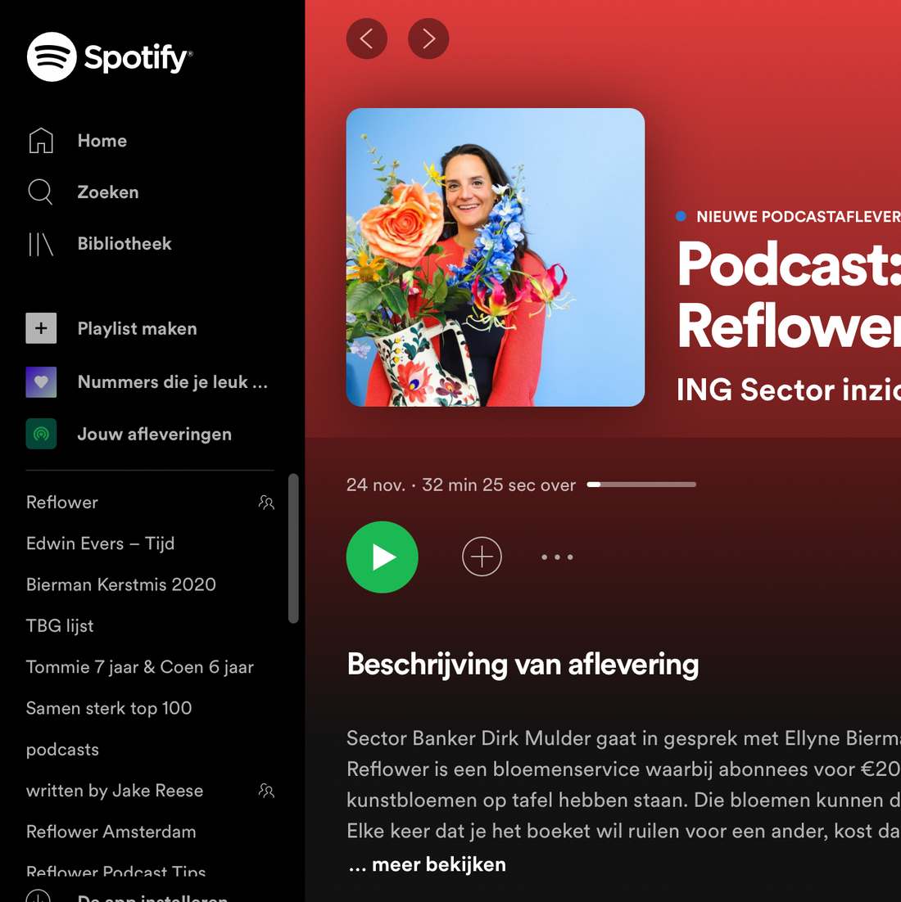Click the shared playlist icon beside written by Jake Reese
This screenshot has width=901, height=902.
(266, 791)
